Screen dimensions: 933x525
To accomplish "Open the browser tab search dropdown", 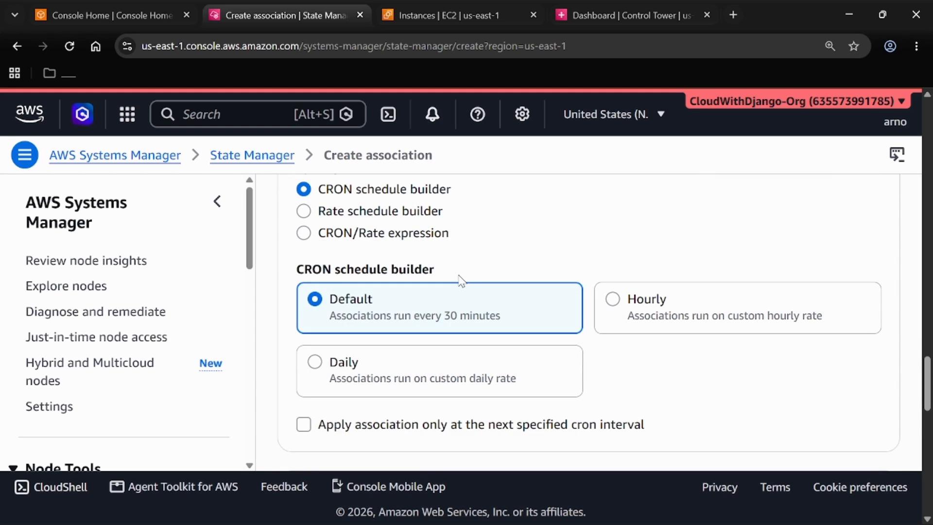I will tap(15, 15).
